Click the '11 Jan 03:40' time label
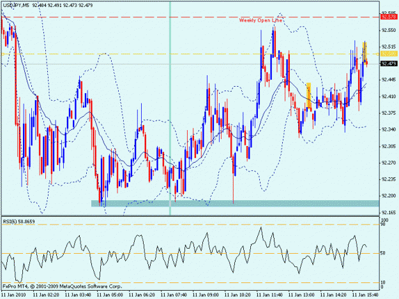Screen dimensions: 399x299 tap(78, 295)
